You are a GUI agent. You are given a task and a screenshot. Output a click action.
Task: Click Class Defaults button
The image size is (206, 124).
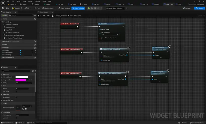tap(78, 8)
